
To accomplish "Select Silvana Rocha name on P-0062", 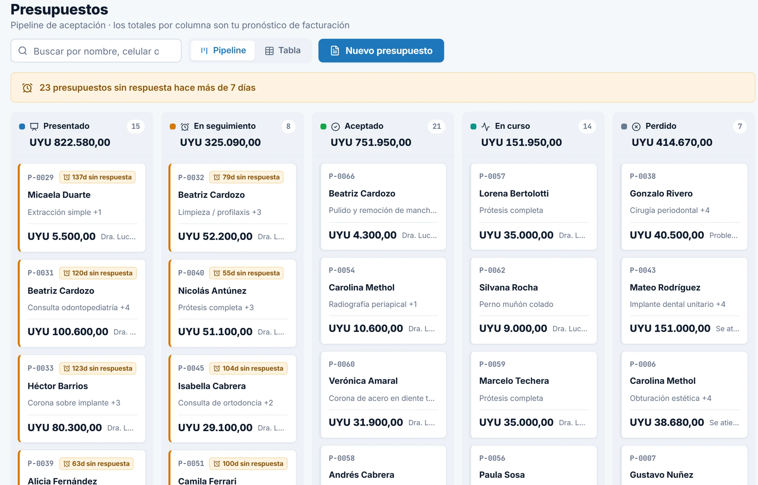I will coord(508,288).
